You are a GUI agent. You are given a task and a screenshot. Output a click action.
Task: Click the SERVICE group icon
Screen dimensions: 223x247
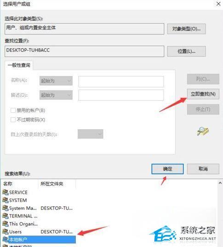(6, 192)
